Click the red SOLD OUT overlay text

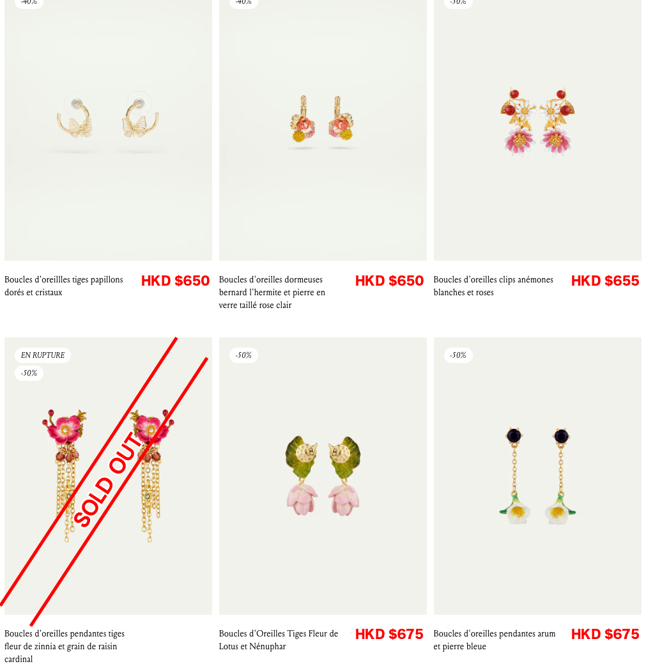[108, 479]
